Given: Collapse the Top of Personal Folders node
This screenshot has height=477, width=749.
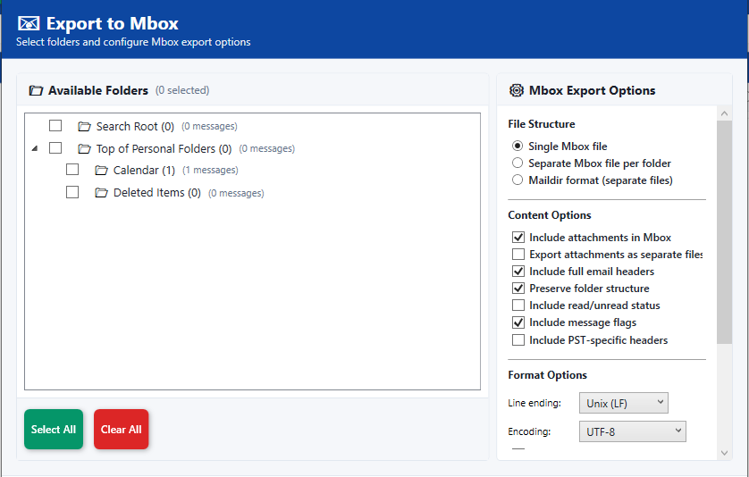Looking at the screenshot, I should tap(34, 148).
